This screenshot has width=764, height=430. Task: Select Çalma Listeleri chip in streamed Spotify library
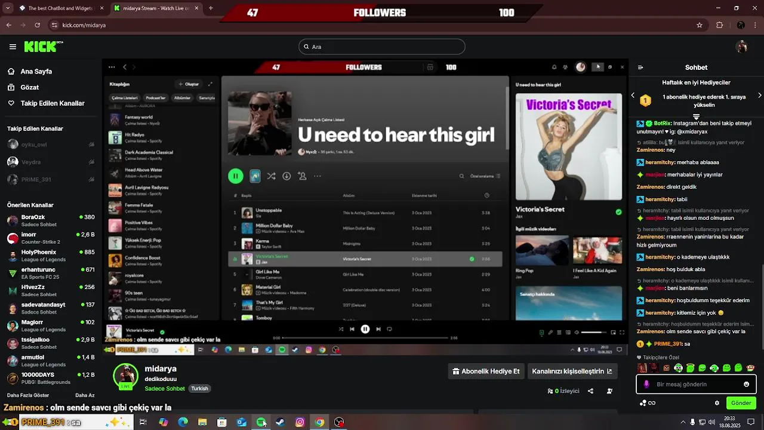(x=125, y=98)
